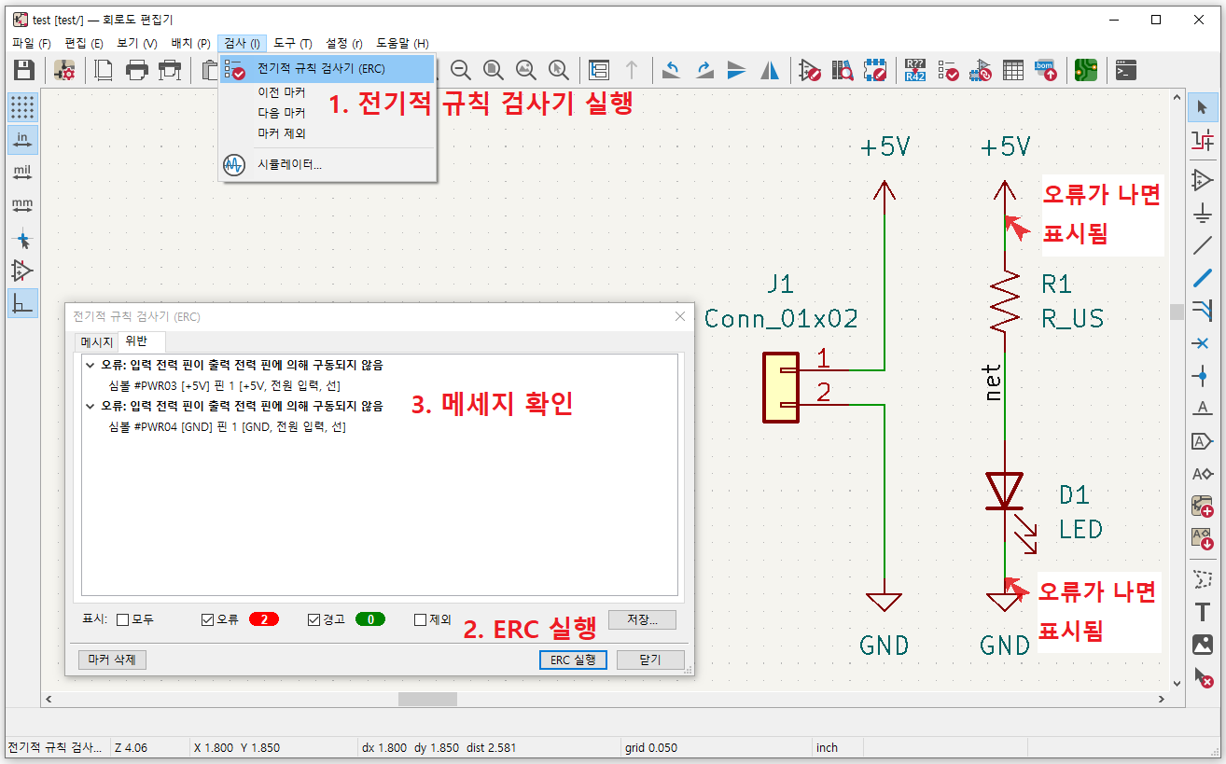Select the add hierarchical sheet tool
Screen dimensions: 1226x764
(x=1203, y=507)
